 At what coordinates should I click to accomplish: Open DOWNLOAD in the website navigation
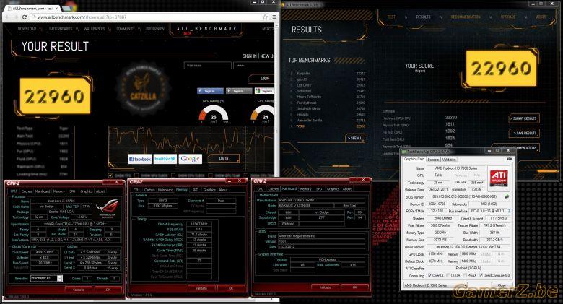click(27, 29)
